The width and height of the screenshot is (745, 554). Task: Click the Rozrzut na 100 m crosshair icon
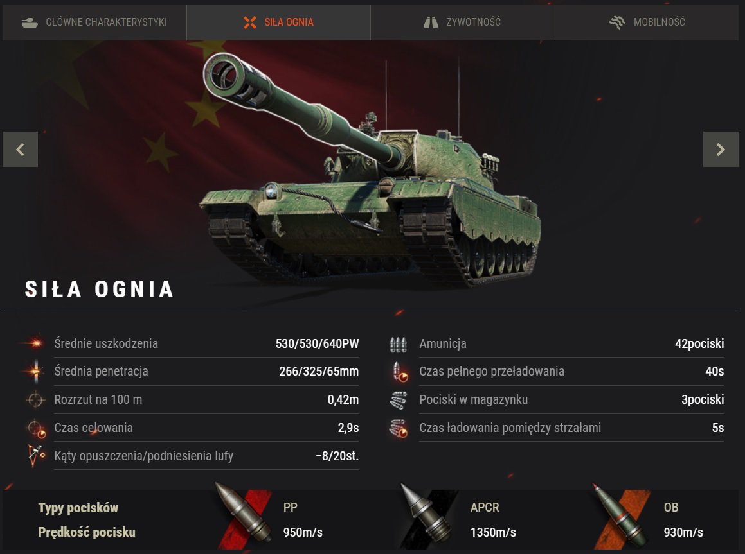[35, 400]
